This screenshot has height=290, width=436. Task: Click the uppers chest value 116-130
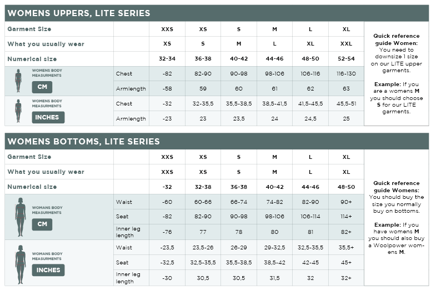[x=346, y=73]
